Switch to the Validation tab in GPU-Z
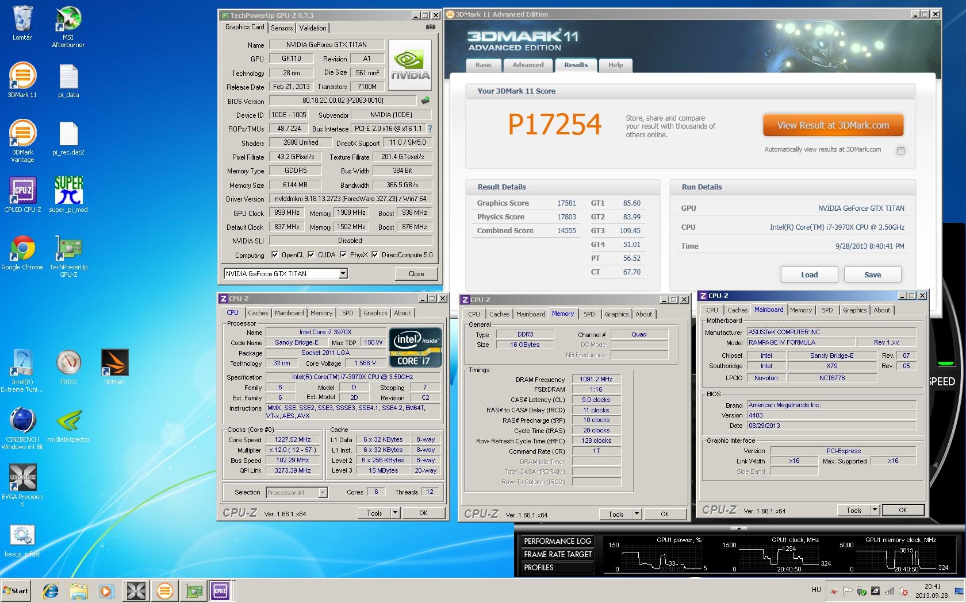Image resolution: width=966 pixels, height=603 pixels. (313, 28)
